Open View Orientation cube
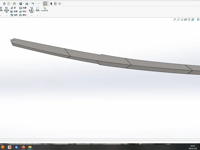 coord(193,19)
